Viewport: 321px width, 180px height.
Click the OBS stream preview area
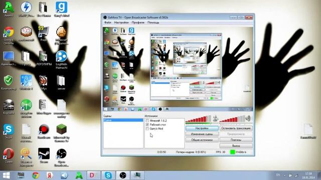click(x=178, y=69)
